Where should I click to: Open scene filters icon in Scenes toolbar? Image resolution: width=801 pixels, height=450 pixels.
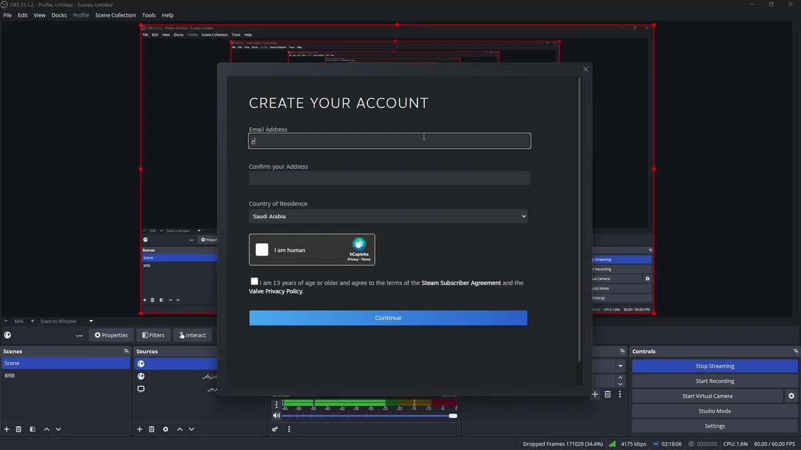33,429
